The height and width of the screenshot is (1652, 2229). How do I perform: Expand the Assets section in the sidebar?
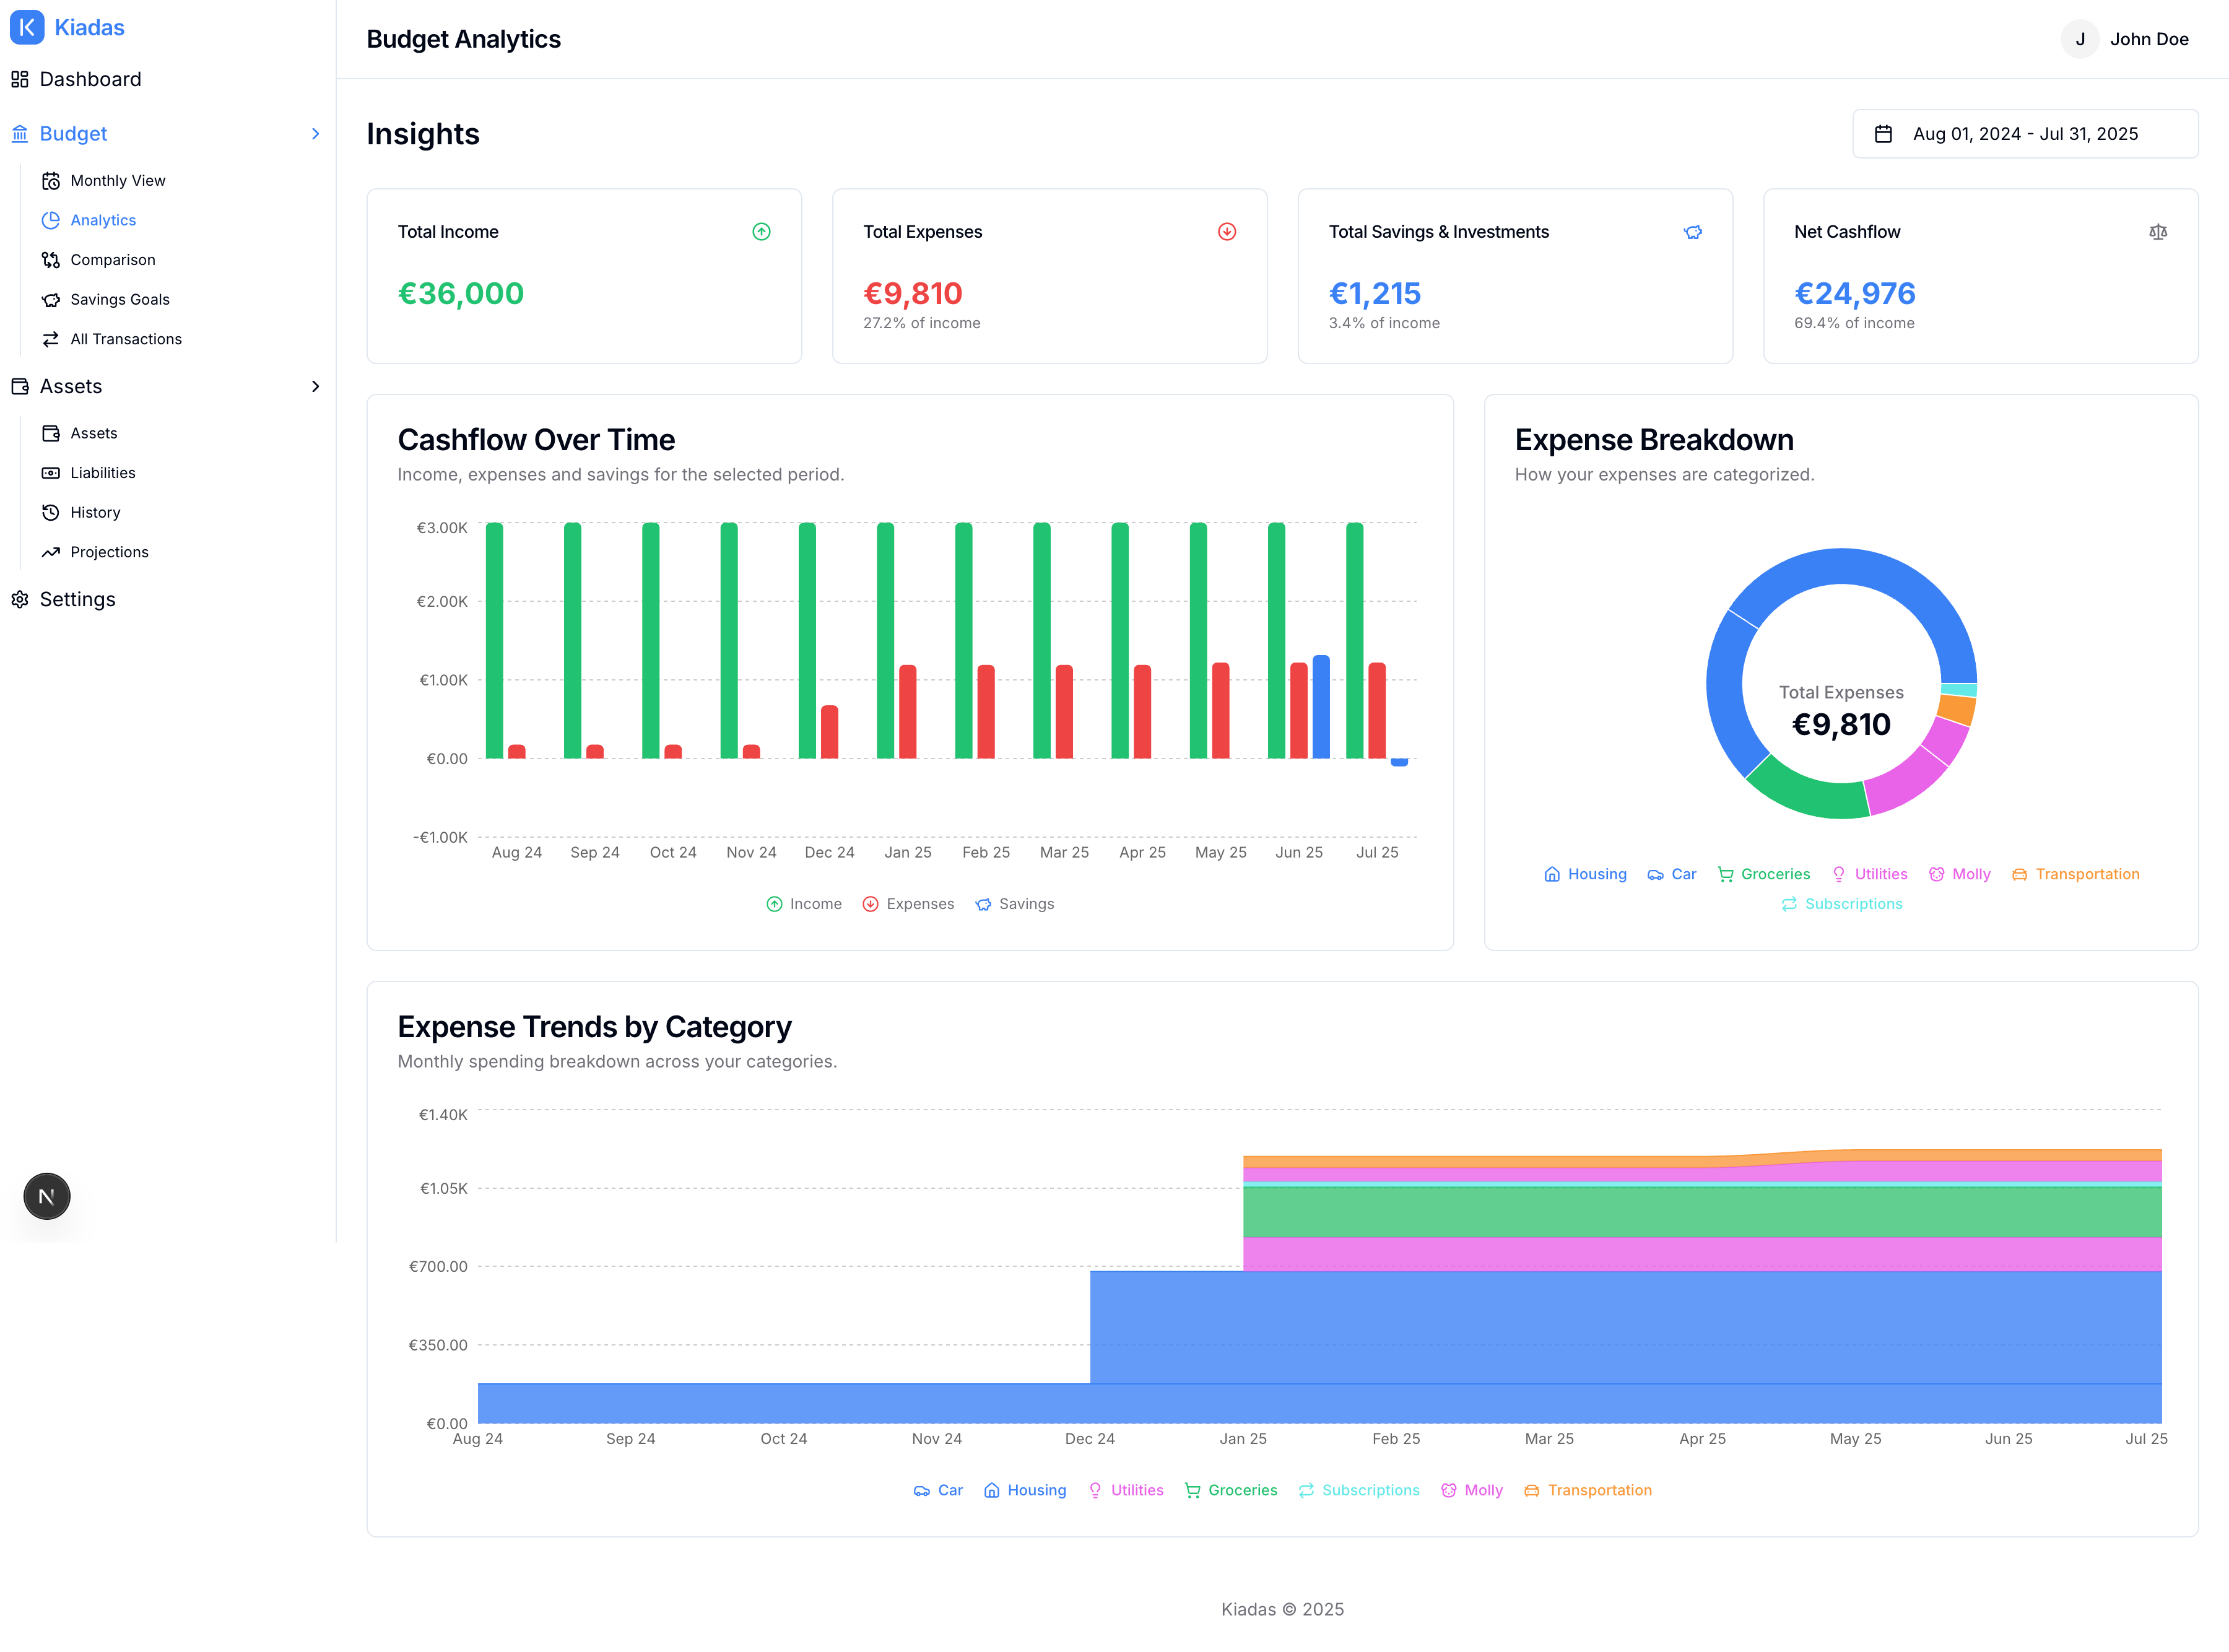(x=316, y=386)
